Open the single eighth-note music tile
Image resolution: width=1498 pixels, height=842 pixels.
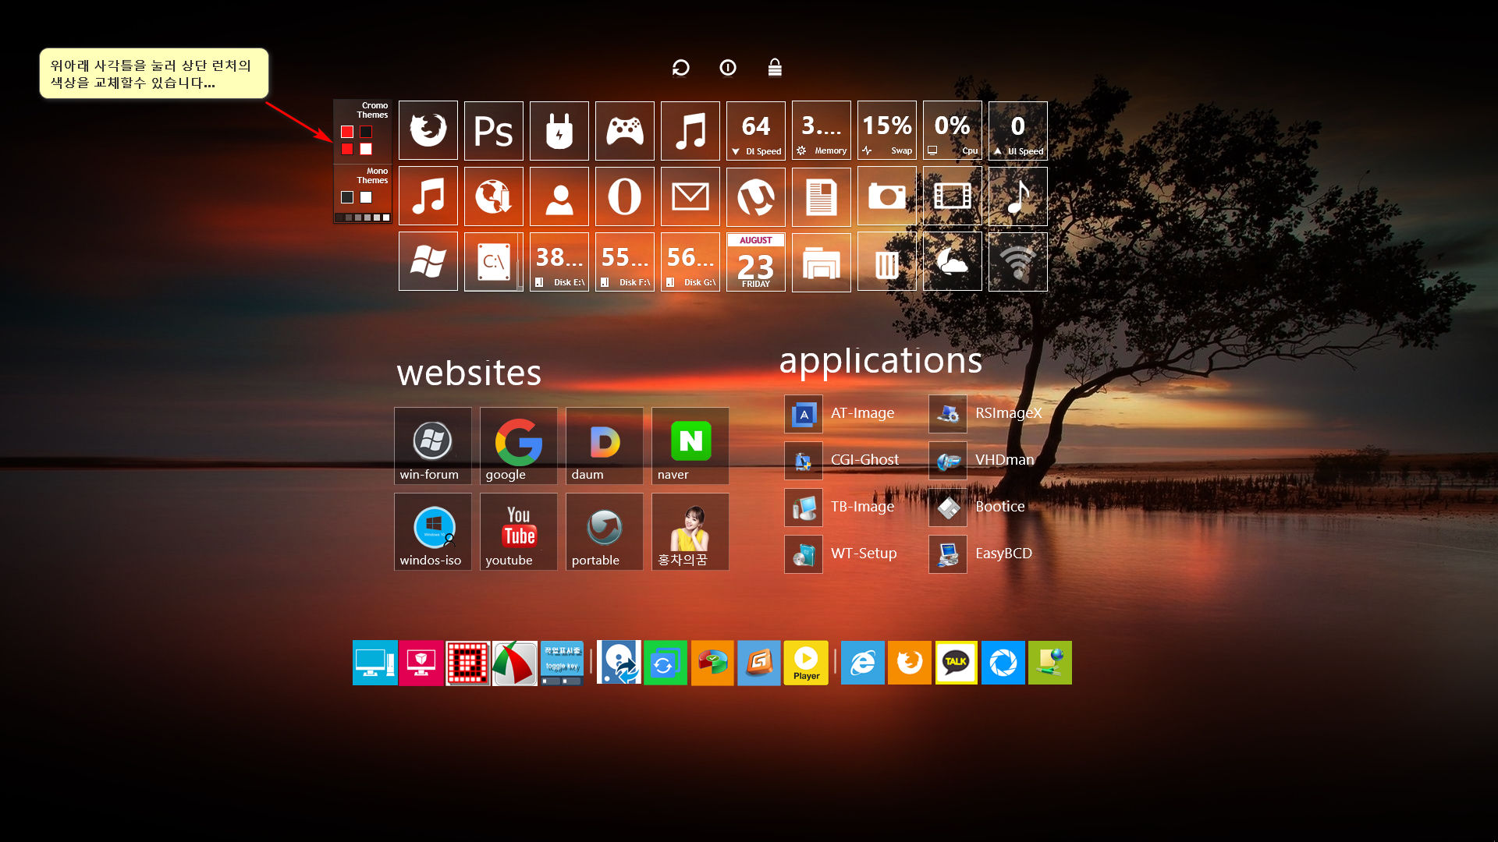click(1018, 196)
